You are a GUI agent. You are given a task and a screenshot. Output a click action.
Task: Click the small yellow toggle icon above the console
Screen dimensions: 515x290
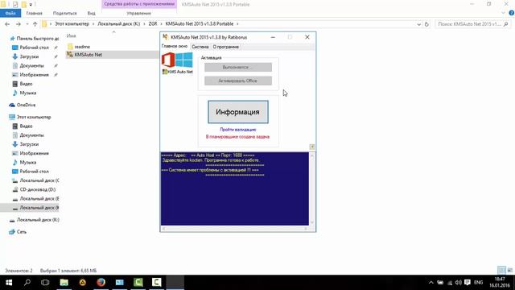[x=312, y=147]
